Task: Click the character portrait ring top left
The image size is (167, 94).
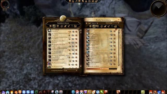Action: [5, 4]
